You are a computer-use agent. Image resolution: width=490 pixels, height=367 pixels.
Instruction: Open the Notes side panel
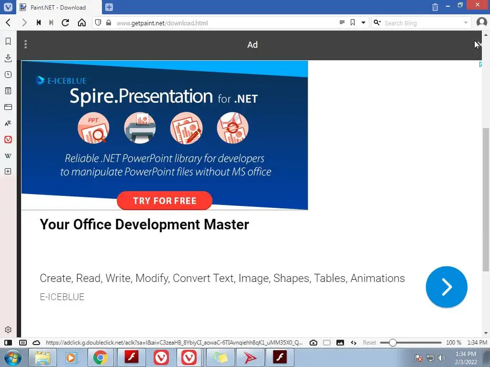(x=8, y=91)
